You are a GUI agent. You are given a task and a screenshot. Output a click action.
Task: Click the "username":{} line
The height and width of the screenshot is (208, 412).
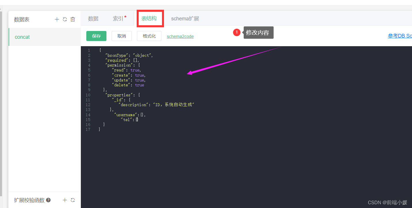click(130, 115)
